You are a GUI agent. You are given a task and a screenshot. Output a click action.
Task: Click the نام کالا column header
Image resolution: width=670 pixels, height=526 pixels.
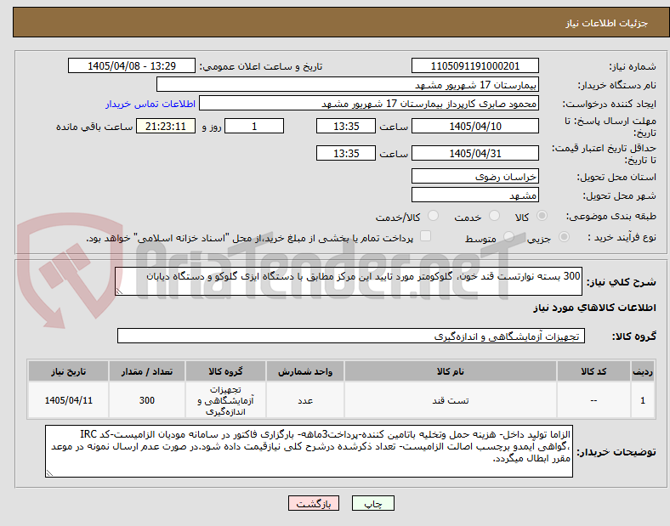pos(451,371)
